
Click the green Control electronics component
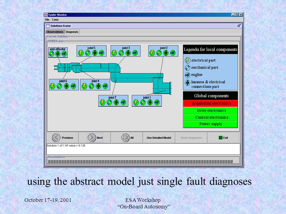tap(211, 117)
